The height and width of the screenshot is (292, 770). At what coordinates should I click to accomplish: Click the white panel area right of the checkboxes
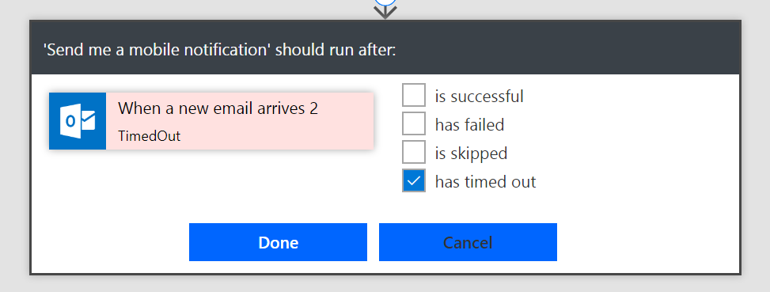click(x=639, y=142)
